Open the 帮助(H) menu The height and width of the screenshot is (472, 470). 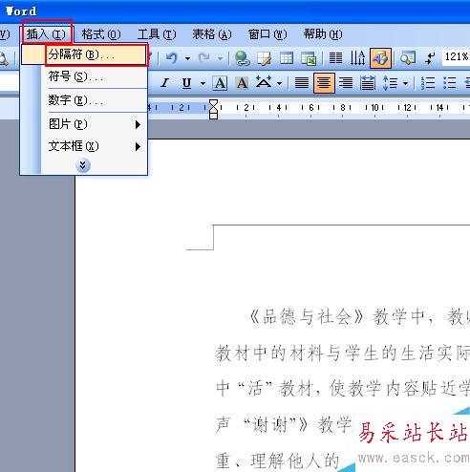tap(323, 34)
